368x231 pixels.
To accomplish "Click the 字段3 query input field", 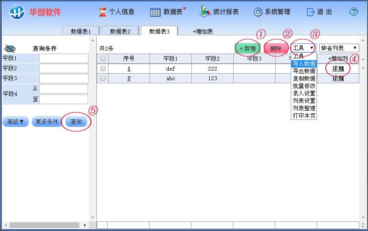I will click(64, 78).
